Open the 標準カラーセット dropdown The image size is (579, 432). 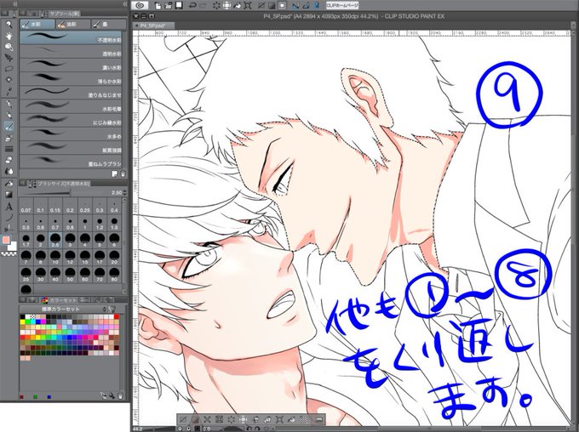pos(64,309)
